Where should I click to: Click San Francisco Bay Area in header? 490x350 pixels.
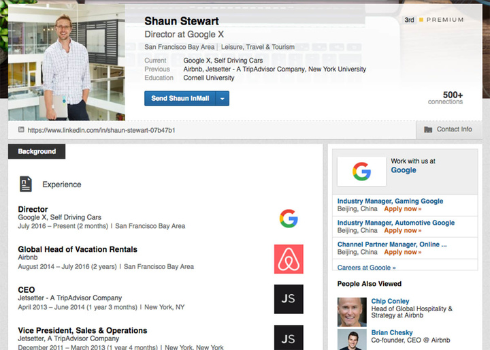[x=180, y=47]
